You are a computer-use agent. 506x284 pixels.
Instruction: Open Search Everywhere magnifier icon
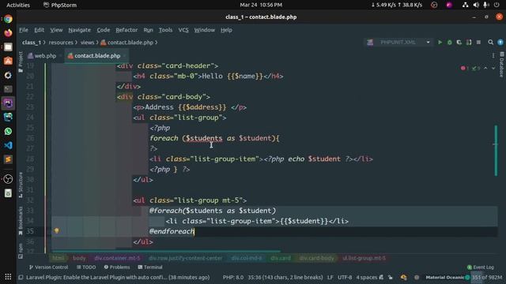tap(490, 42)
